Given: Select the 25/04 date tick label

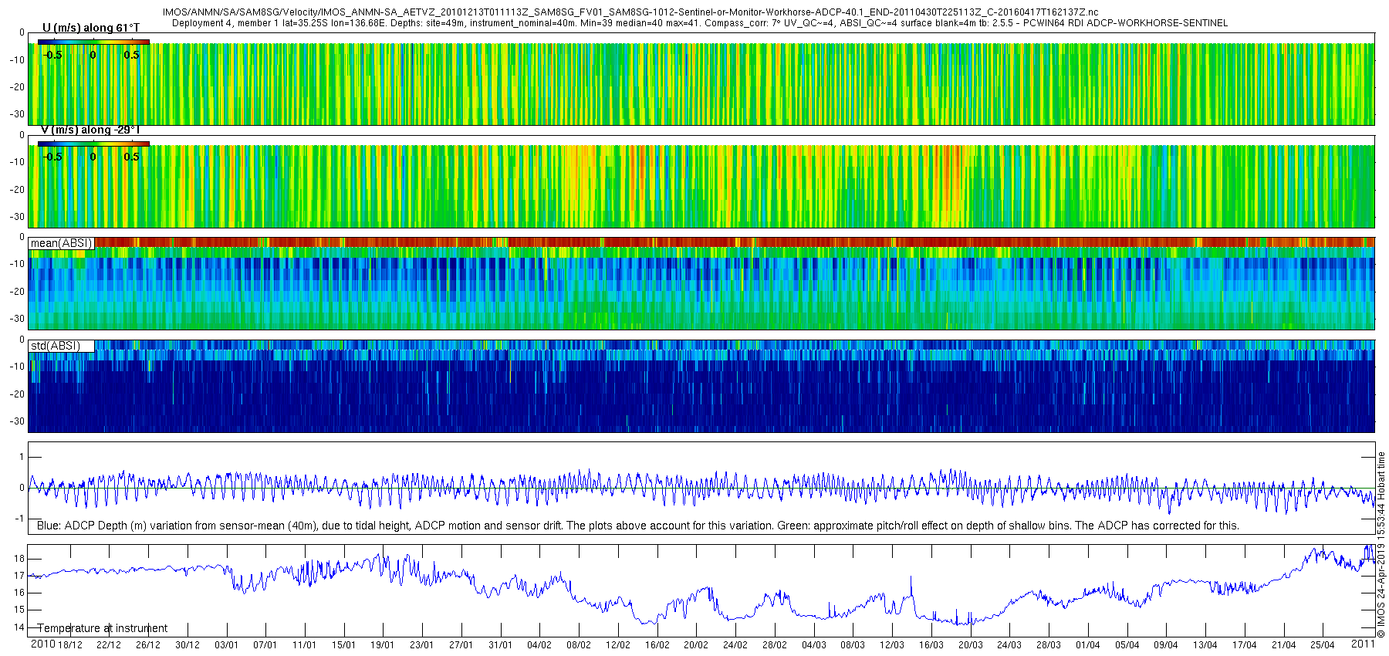Looking at the screenshot, I should click(x=1323, y=645).
